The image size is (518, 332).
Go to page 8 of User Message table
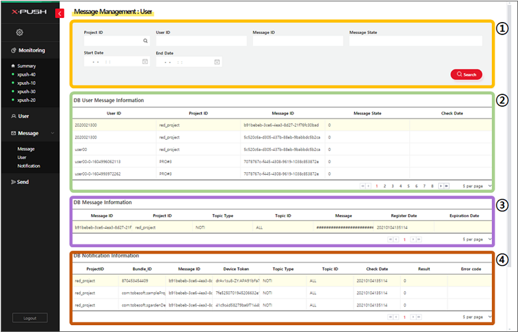[432, 186]
